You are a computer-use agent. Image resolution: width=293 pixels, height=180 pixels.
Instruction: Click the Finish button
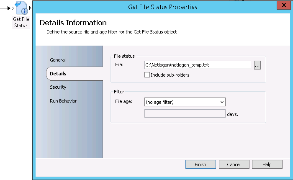point(200,164)
